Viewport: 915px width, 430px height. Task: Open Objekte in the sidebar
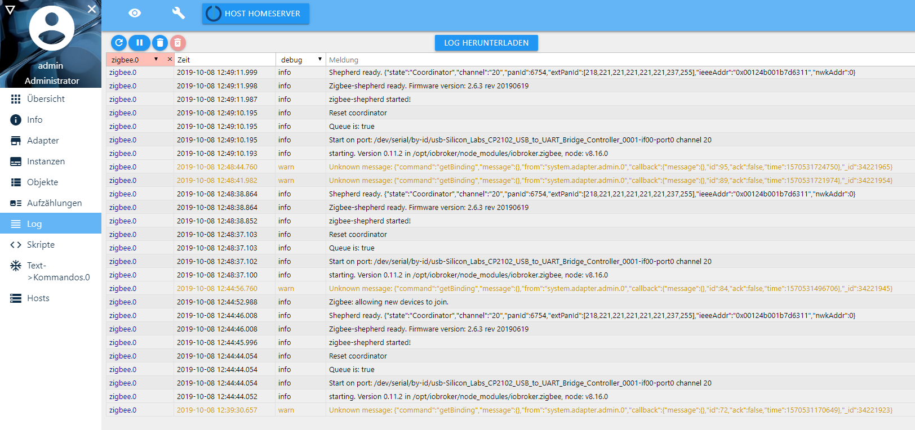(x=51, y=182)
